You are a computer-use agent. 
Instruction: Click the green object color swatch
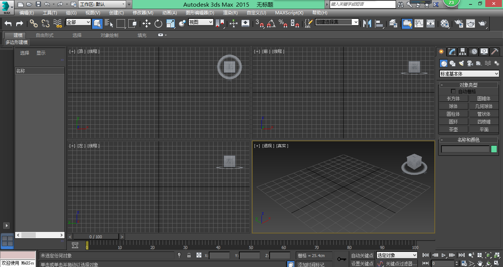point(494,149)
